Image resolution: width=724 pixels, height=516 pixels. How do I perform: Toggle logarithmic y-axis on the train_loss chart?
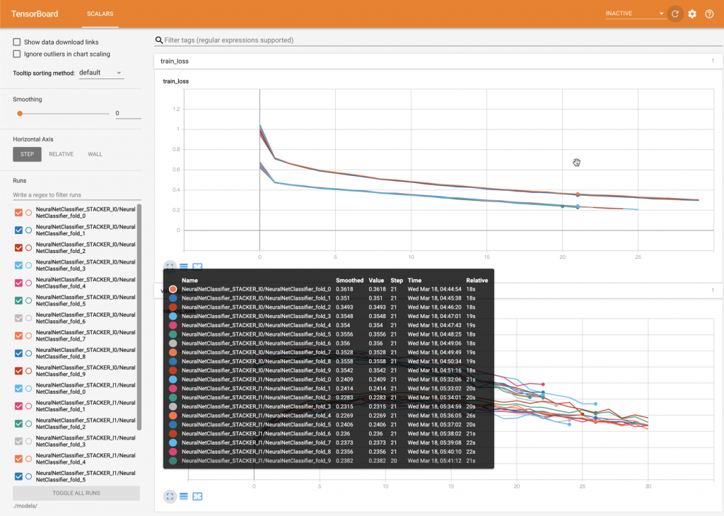183,266
